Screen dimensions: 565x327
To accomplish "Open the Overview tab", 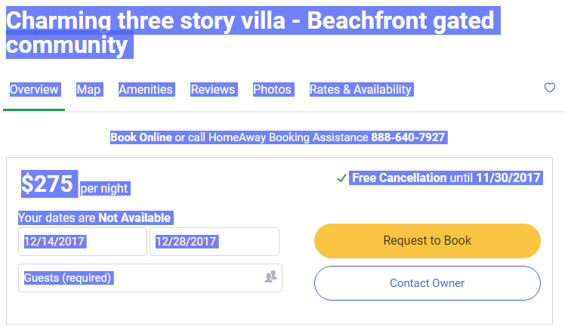I will (x=34, y=89).
